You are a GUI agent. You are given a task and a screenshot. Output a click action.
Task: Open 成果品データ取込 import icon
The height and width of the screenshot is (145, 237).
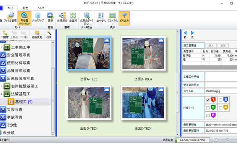(87, 19)
